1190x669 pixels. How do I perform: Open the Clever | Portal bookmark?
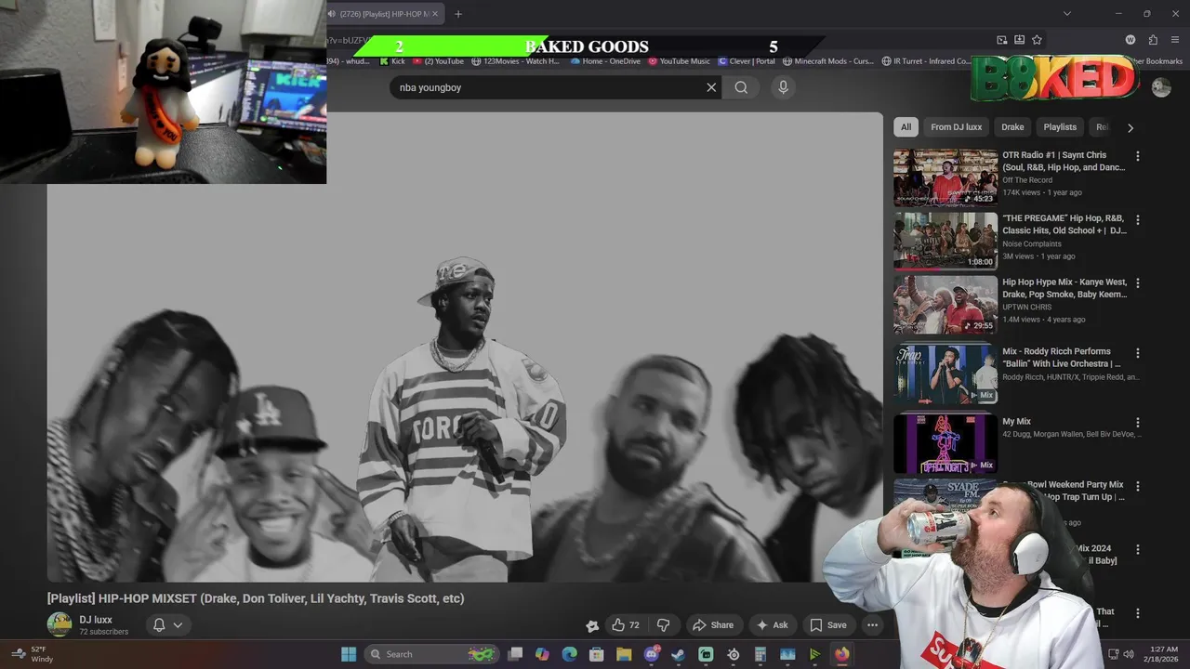pyautogui.click(x=747, y=61)
